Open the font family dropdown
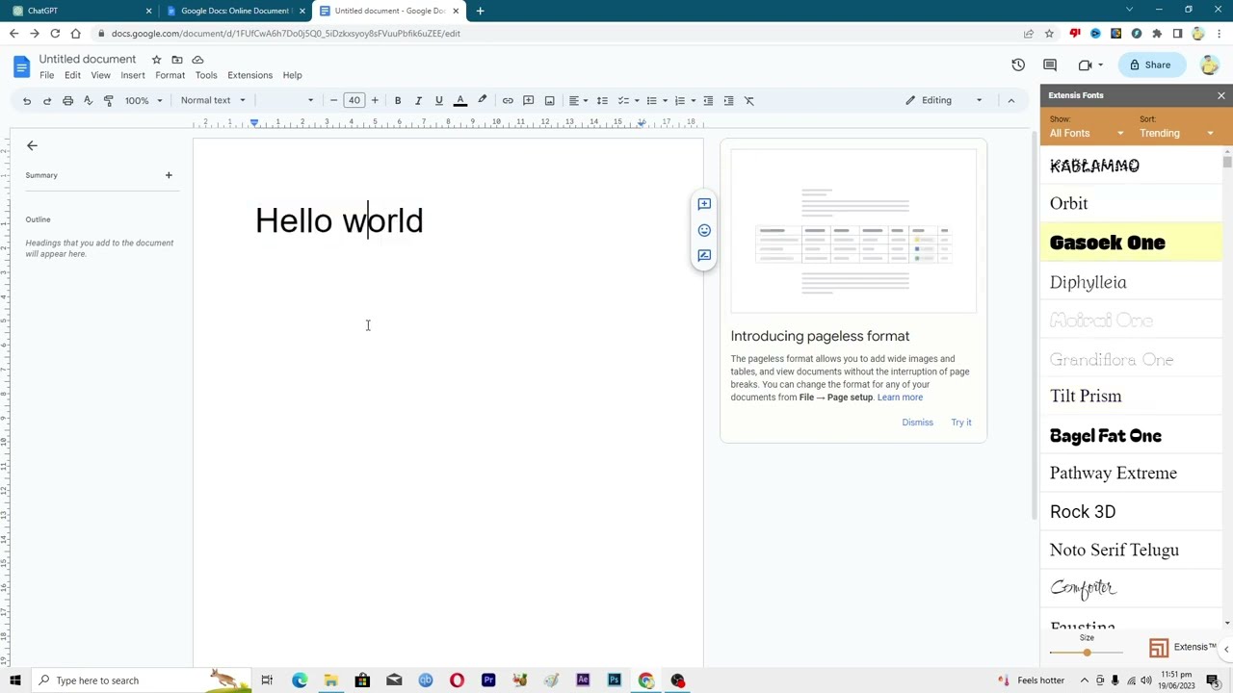Screen dimensions: 1233x693 click(287, 100)
